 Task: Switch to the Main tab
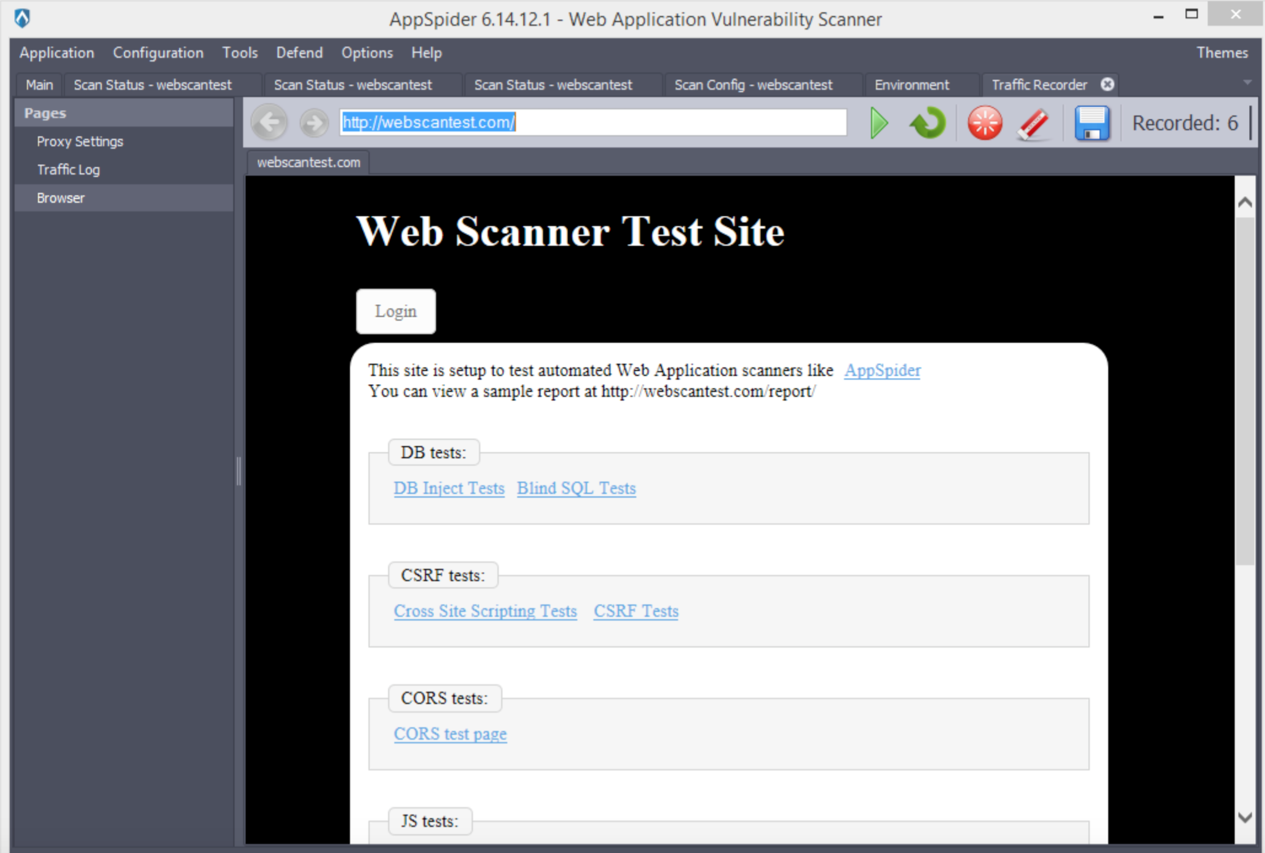tap(39, 85)
